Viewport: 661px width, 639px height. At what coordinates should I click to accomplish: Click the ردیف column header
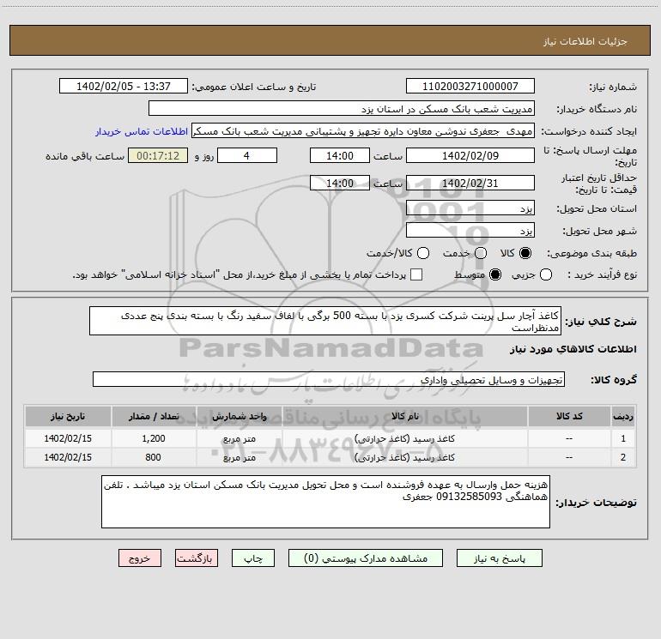[x=623, y=416]
